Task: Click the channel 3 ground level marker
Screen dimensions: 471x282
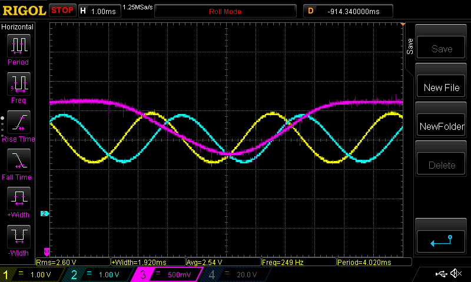Action: coord(47,252)
